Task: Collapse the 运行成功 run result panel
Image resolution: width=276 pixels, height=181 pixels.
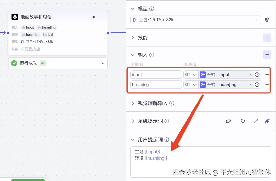Action: pyautogui.click(x=103, y=63)
